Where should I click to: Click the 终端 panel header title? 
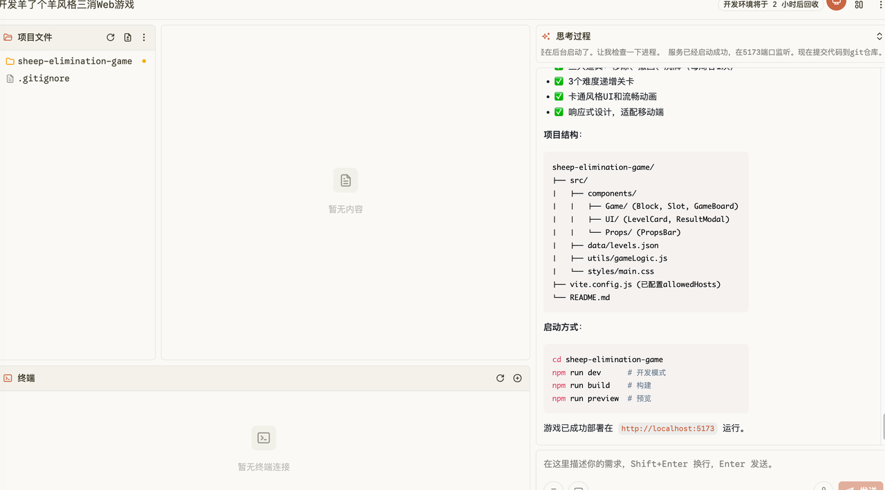tap(26, 378)
